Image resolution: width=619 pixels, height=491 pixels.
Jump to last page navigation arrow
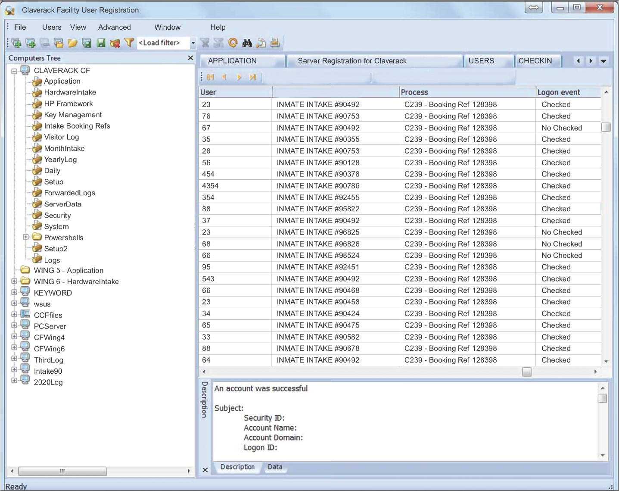tap(253, 77)
